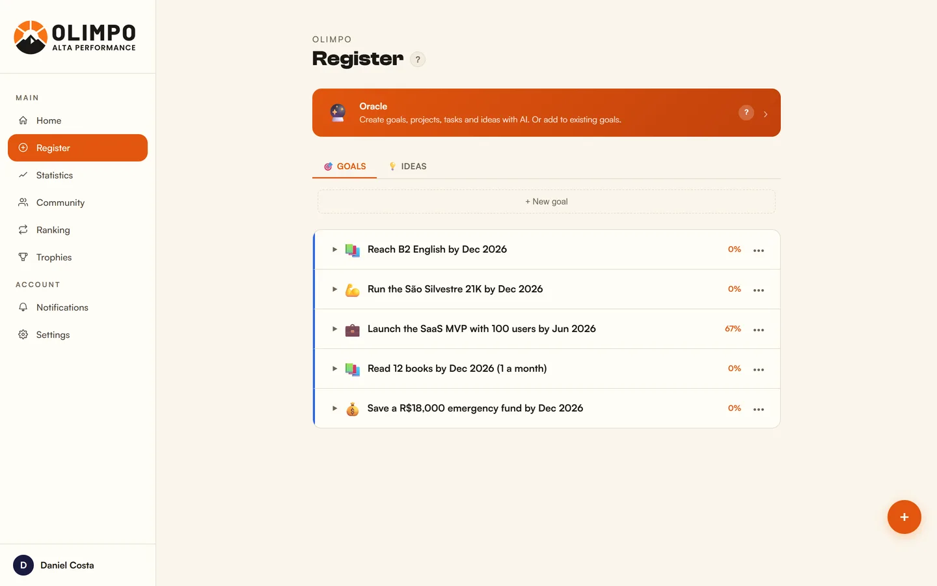Switch to the Goals tab
The width and height of the screenshot is (937, 586).
click(x=345, y=166)
